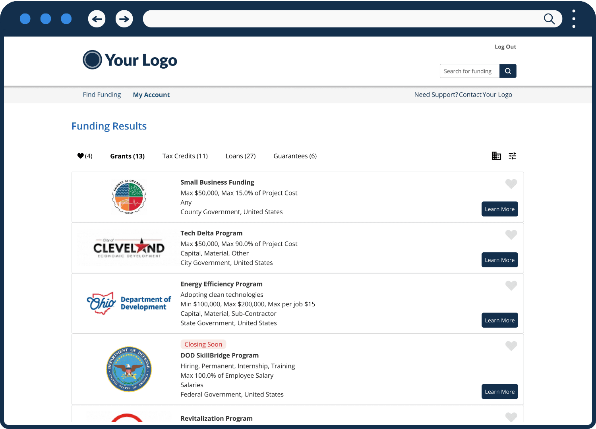596x429 pixels.
Task: Open the filter options sliders icon
Action: pyautogui.click(x=513, y=156)
